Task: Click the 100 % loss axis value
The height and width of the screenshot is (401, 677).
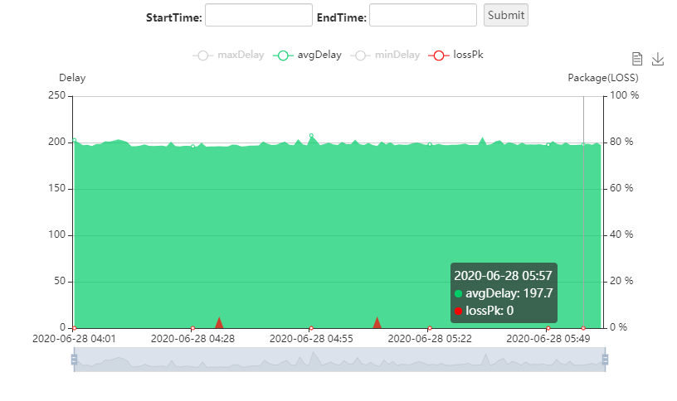Action: [x=625, y=95]
